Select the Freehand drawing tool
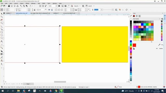 (2, 26)
